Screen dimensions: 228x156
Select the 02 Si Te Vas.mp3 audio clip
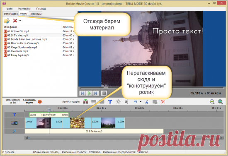(x=94, y=131)
